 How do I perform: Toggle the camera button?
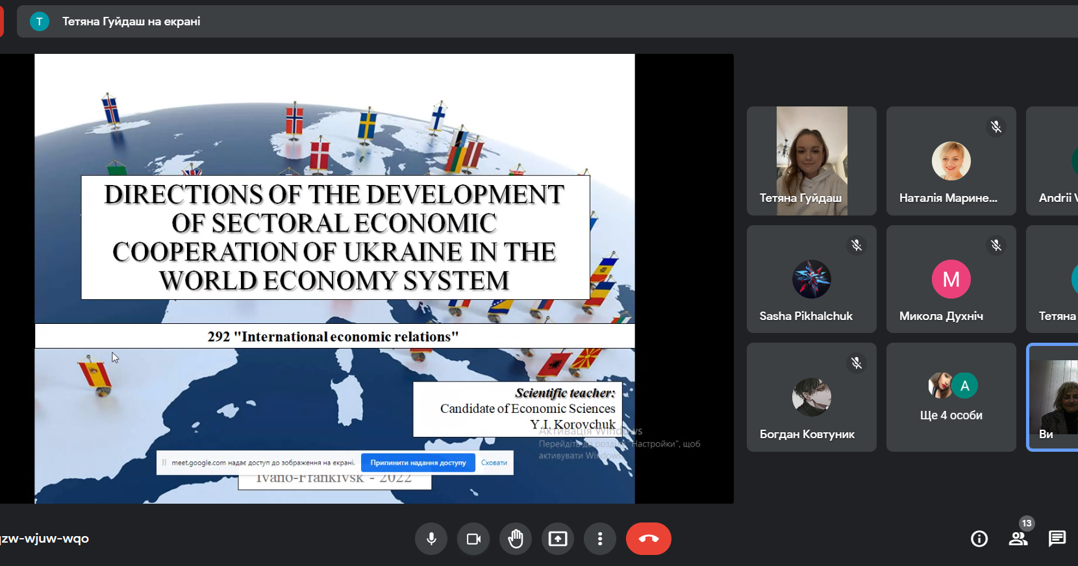click(x=473, y=539)
